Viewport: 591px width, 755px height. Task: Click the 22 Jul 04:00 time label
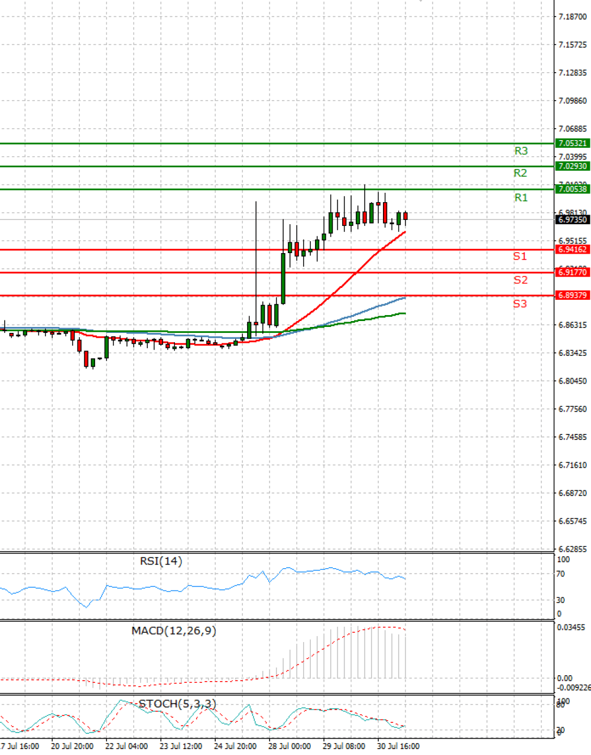(126, 746)
